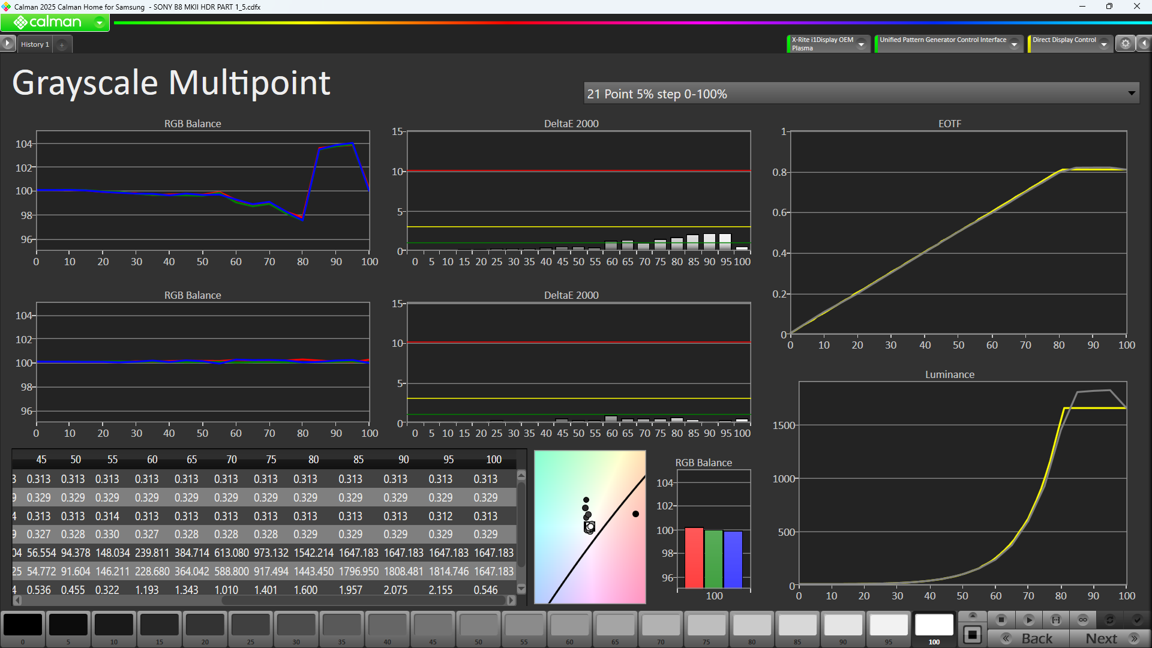1152x648 pixels.
Task: Expand the left panel arrow beside History
Action: tap(7, 43)
